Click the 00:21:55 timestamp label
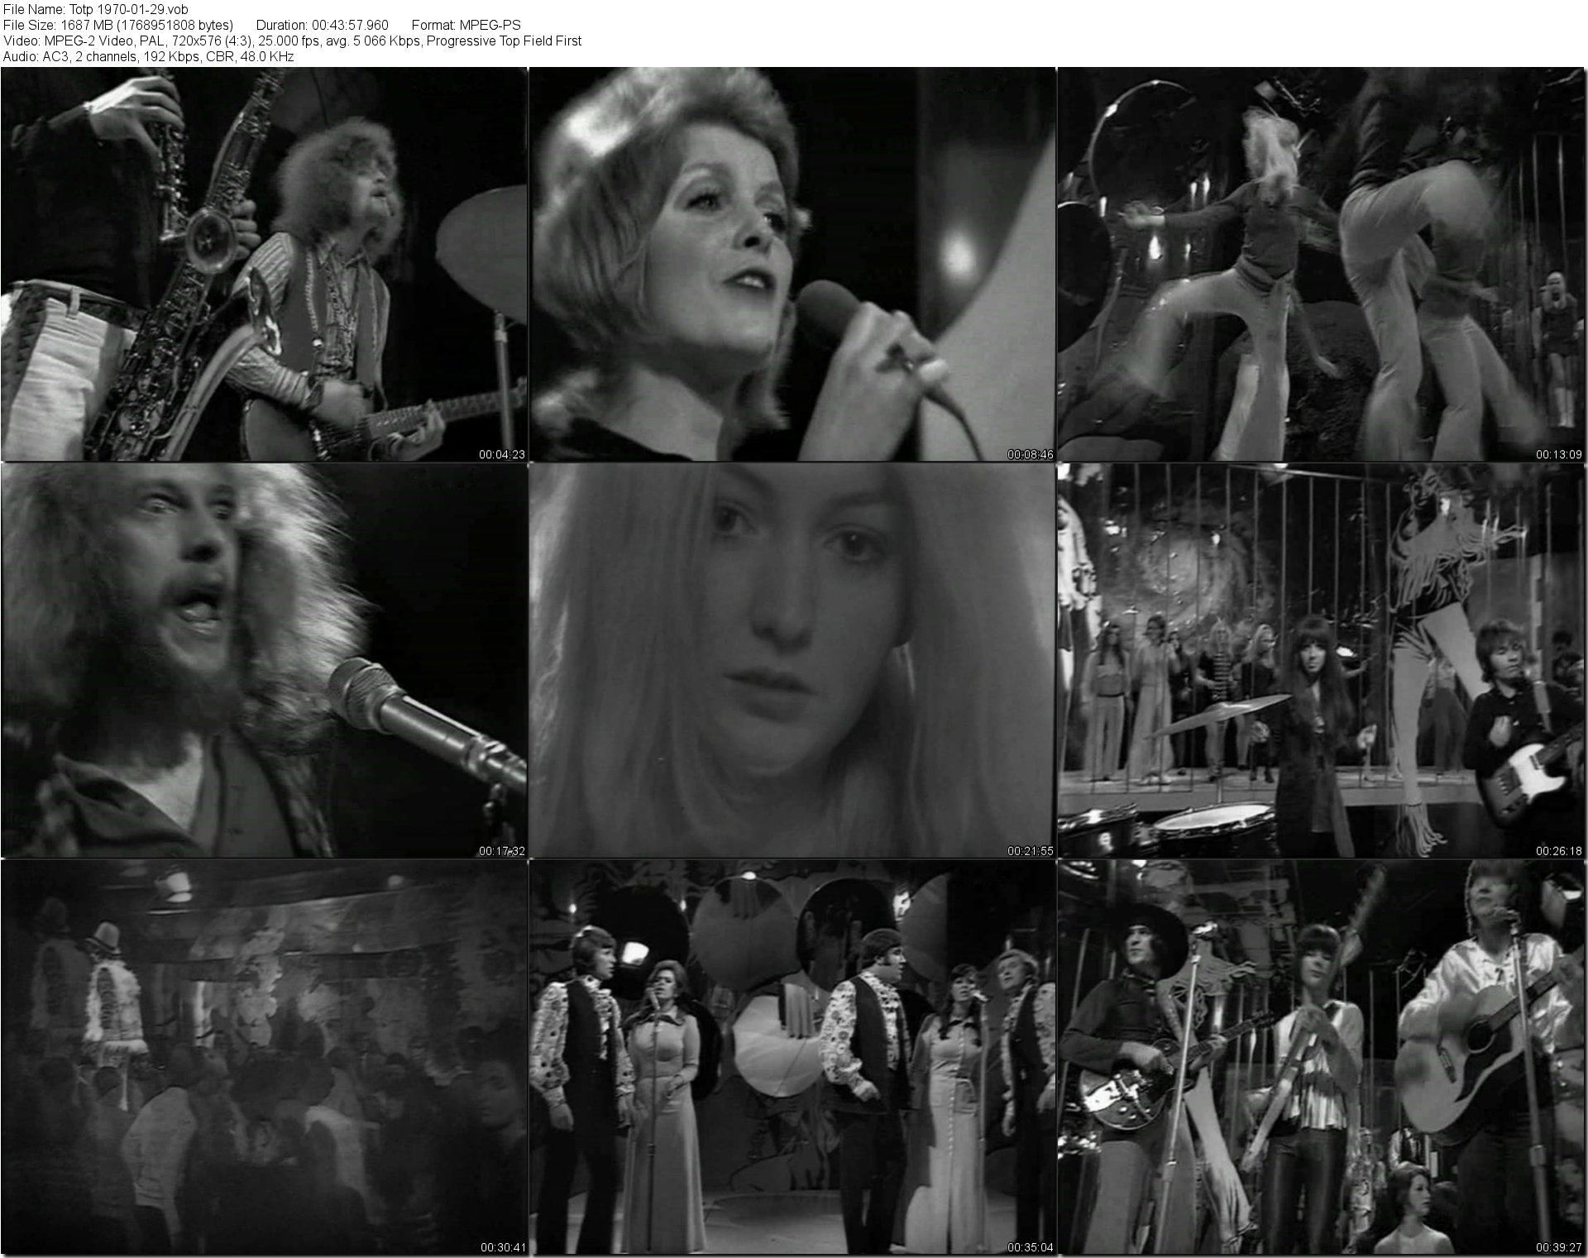The width and height of the screenshot is (1588, 1258). (x=1030, y=851)
